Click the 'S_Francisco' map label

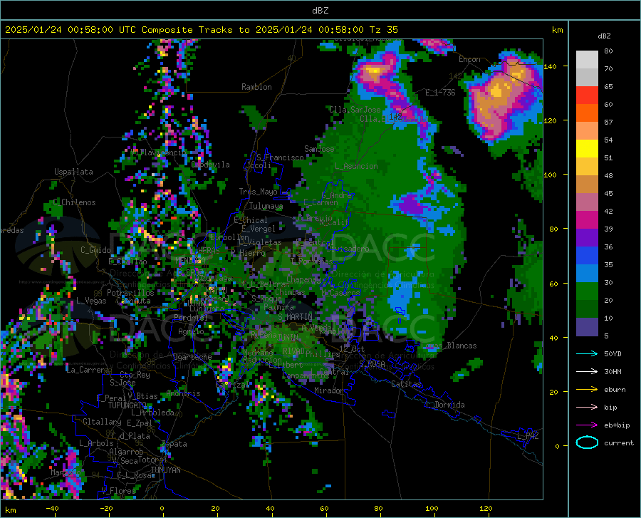pyautogui.click(x=280, y=157)
